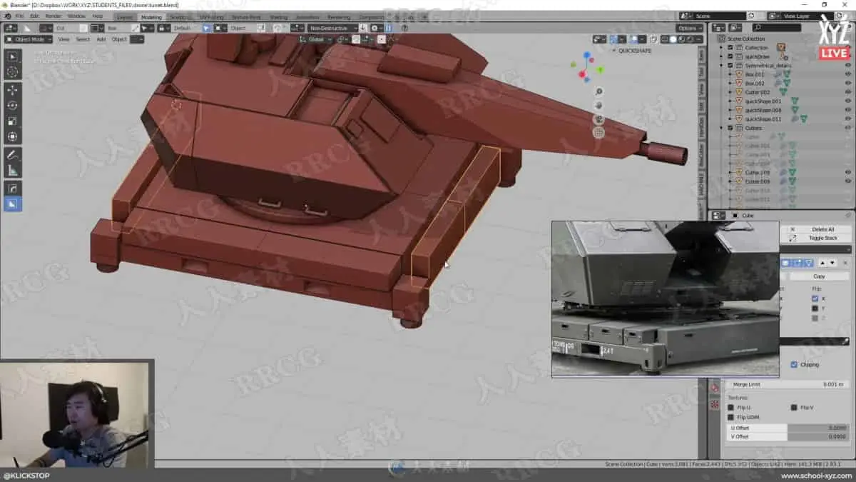Disable the Clipping checkbox
The image size is (856, 482).
pyautogui.click(x=794, y=365)
